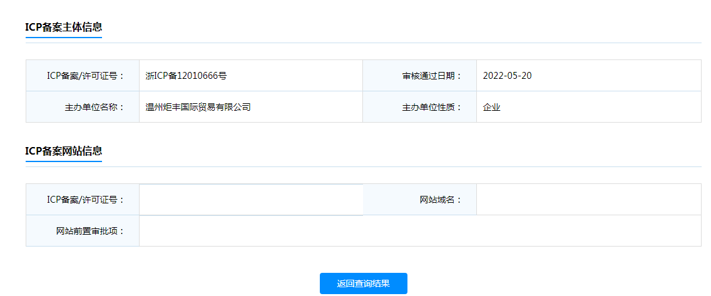
Task: Select the ICP备案主体信息 section heading
Action: [x=63, y=27]
